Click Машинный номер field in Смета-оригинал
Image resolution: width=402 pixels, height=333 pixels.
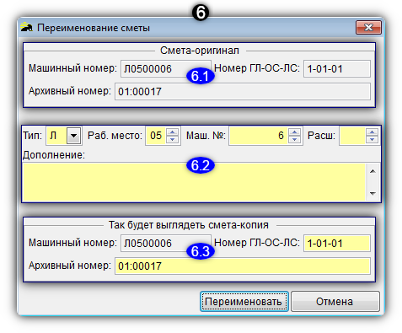point(166,69)
